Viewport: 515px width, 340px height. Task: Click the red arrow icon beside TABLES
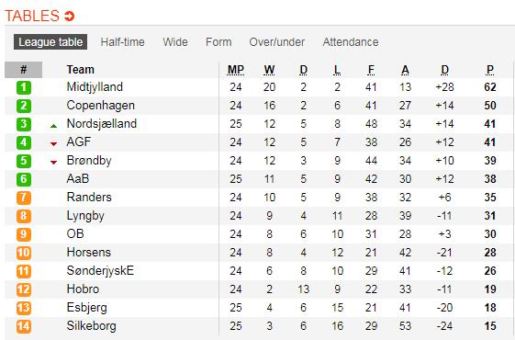[x=69, y=16]
